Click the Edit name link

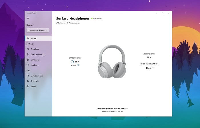pyautogui.click(x=61, y=23)
